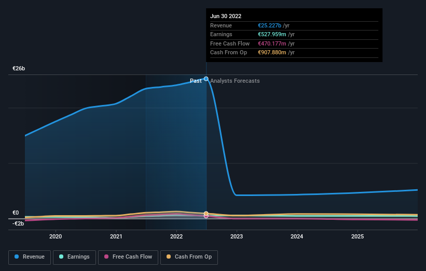Select the 2022 x-axis label

coord(176,236)
